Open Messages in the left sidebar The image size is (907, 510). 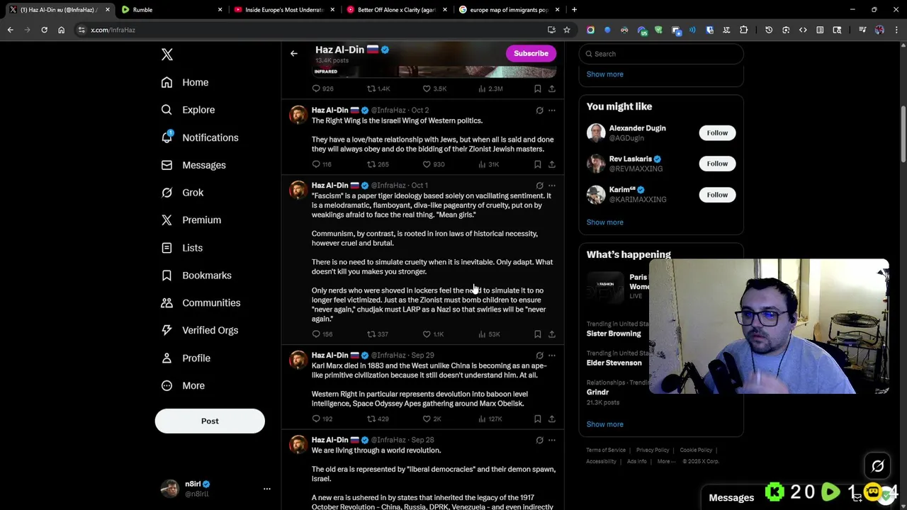click(x=193, y=165)
